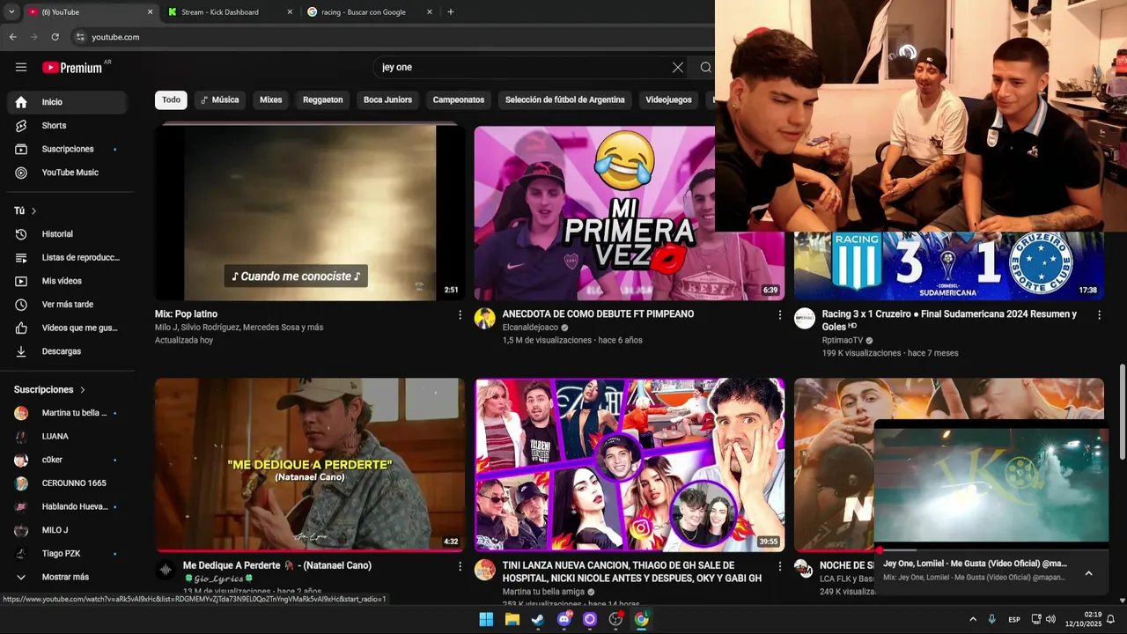Open the browser tab search dropdown
1127x634 pixels.
coord(11,12)
